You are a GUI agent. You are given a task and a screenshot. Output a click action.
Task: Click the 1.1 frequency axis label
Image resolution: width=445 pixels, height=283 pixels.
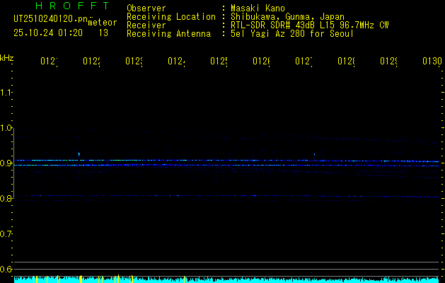coord(6,93)
